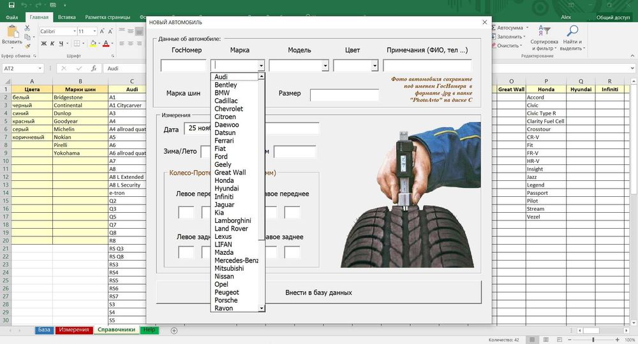Expand the Модель dropdown in the form
This screenshot has width=638, height=344.
(x=325, y=66)
